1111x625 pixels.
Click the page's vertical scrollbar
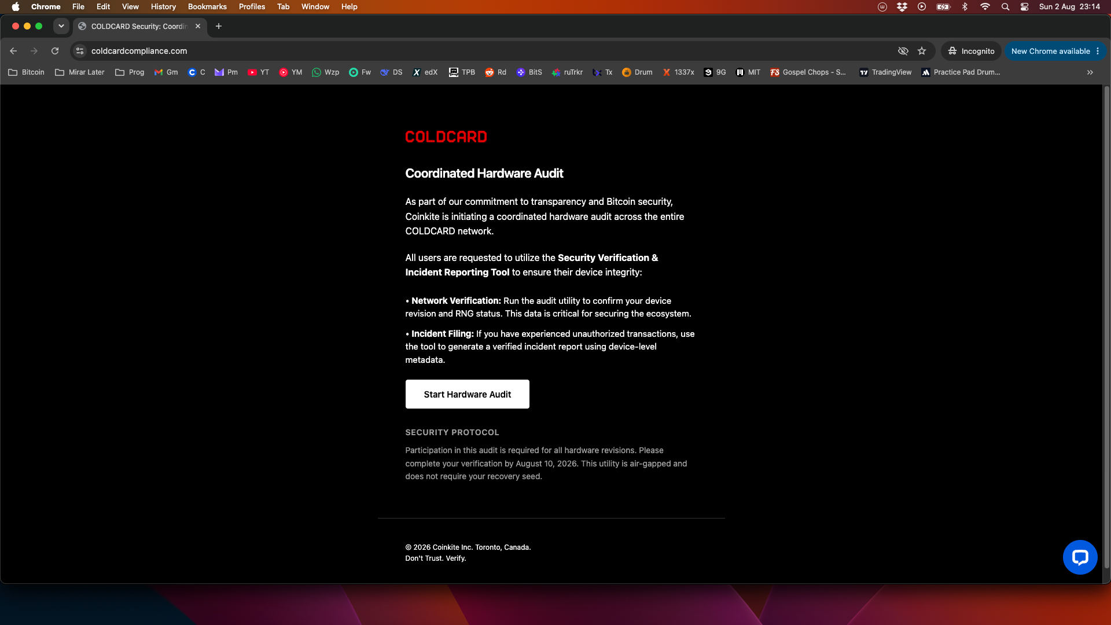click(1106, 327)
